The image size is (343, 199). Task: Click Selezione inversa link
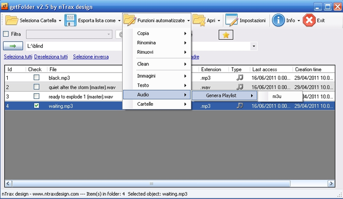tap(91, 57)
